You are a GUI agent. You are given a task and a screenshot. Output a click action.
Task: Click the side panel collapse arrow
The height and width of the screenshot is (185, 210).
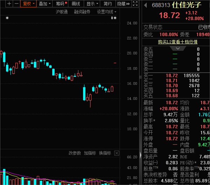(140, 155)
